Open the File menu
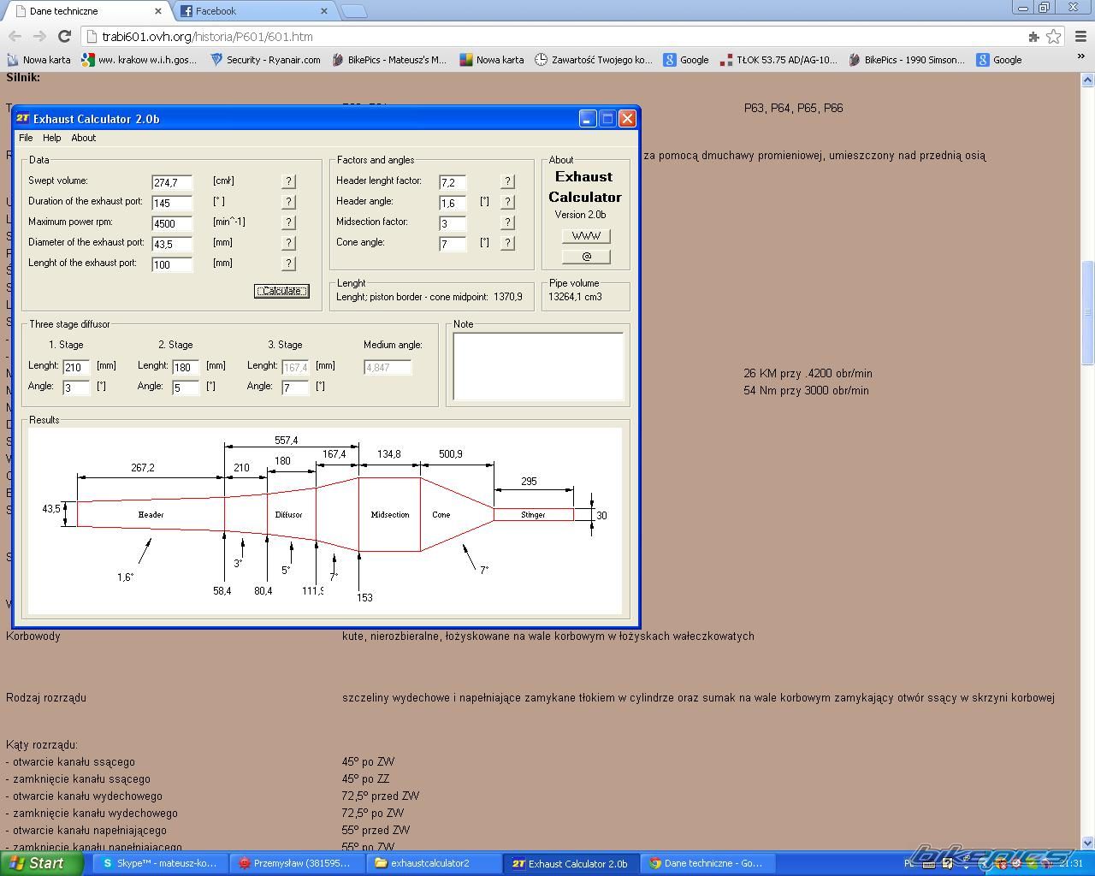The width and height of the screenshot is (1095, 876). [x=26, y=138]
